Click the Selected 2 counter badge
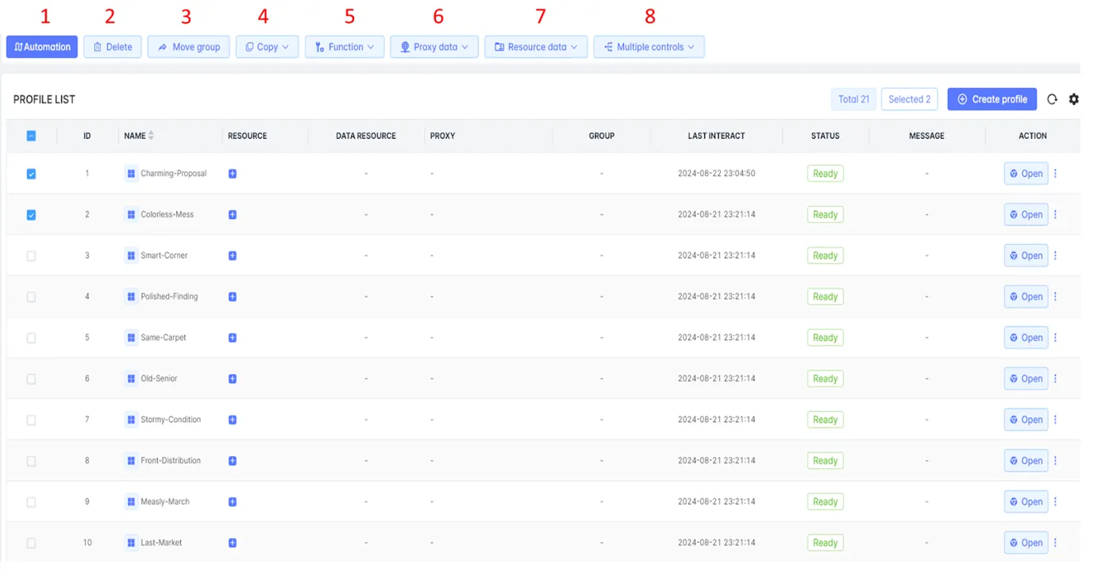The width and height of the screenshot is (1098, 572). point(909,99)
